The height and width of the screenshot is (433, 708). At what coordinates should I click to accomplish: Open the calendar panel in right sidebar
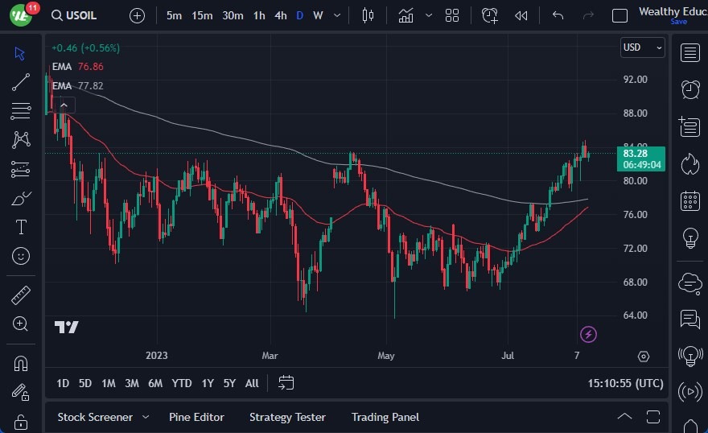[689, 200]
